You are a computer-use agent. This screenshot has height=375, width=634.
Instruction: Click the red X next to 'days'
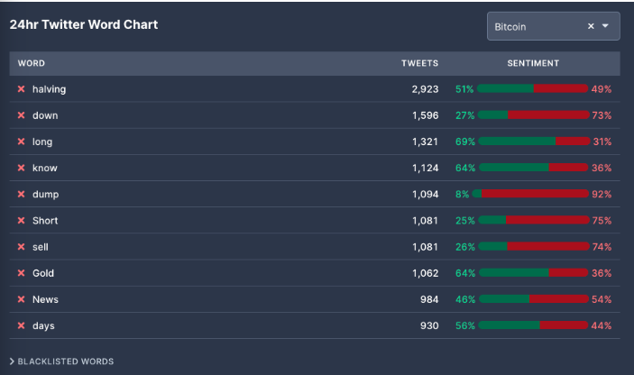coord(21,325)
